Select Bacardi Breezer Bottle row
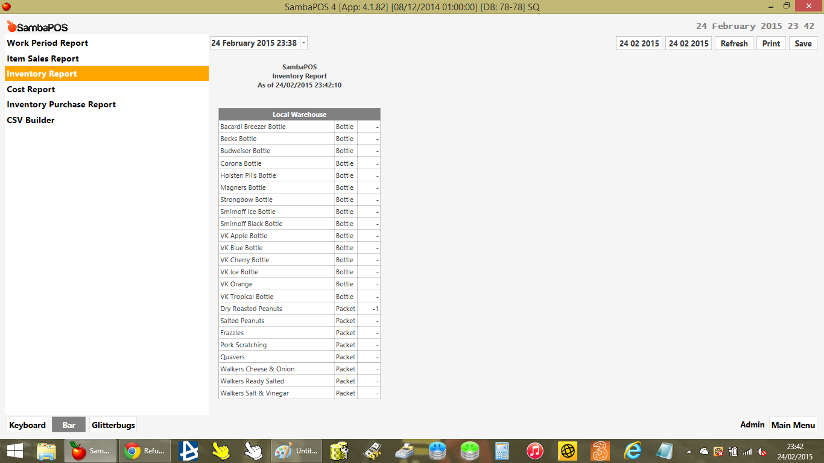The width and height of the screenshot is (824, 463). click(x=299, y=127)
